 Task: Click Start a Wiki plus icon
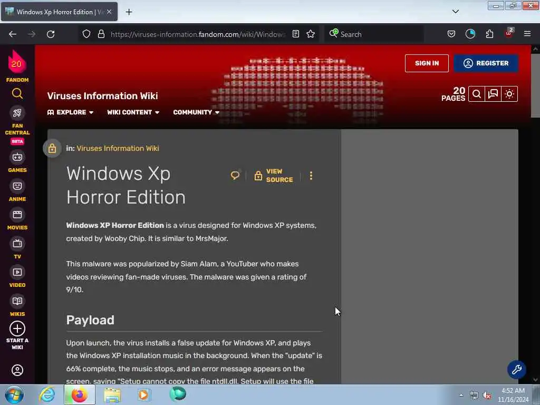(x=17, y=329)
